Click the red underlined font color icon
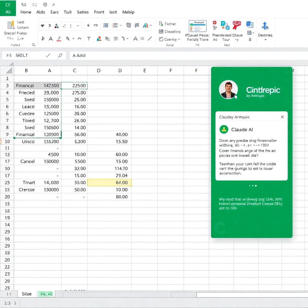308x308 pixels. [x=59, y=39]
